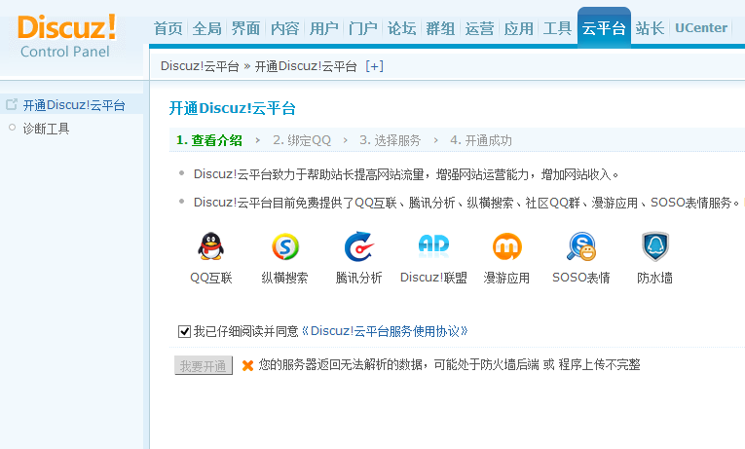Click the 腾讯分析 icon

pos(358,246)
